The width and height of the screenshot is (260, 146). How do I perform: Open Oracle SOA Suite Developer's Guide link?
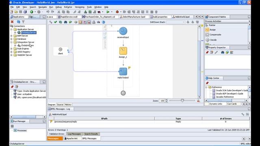[232, 90]
